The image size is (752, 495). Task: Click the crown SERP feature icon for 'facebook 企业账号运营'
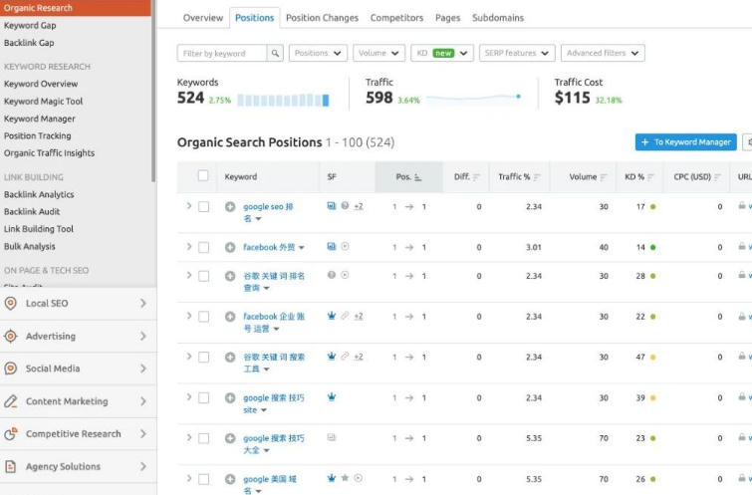coord(332,316)
